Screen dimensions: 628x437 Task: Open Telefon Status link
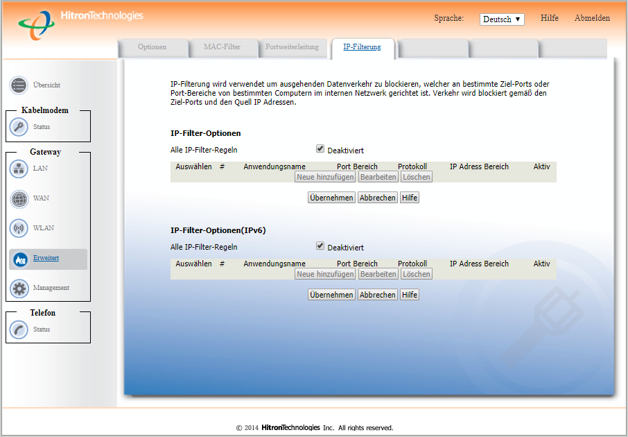pos(42,329)
